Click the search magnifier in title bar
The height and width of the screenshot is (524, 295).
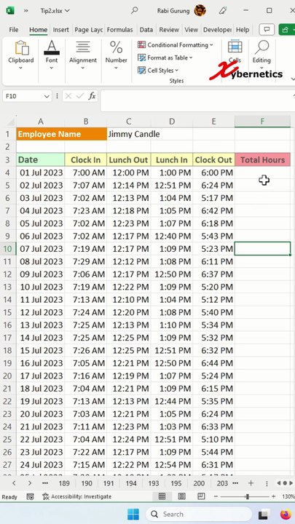point(135,10)
